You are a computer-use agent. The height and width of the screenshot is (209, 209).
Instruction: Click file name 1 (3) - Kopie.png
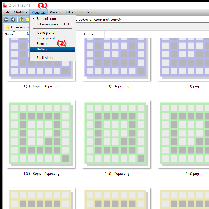click(117, 174)
